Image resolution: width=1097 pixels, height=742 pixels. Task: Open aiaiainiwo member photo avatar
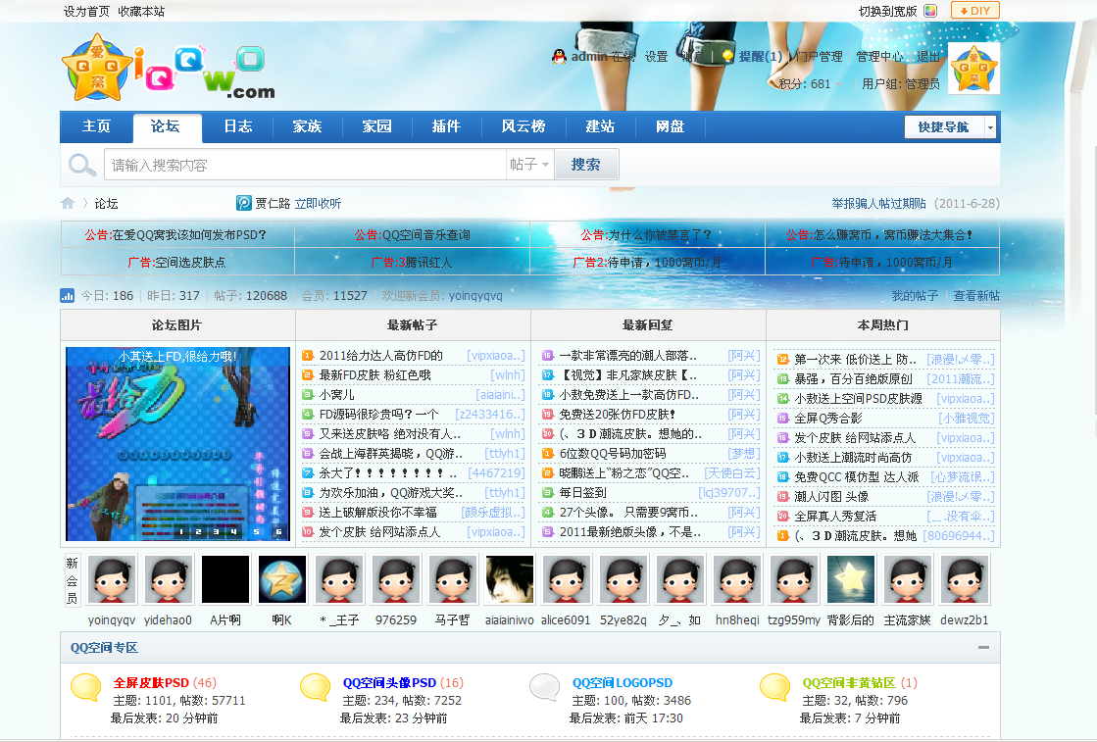pos(510,579)
